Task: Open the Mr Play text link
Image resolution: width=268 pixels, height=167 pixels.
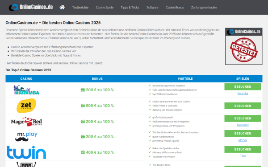Action: coord(243,140)
